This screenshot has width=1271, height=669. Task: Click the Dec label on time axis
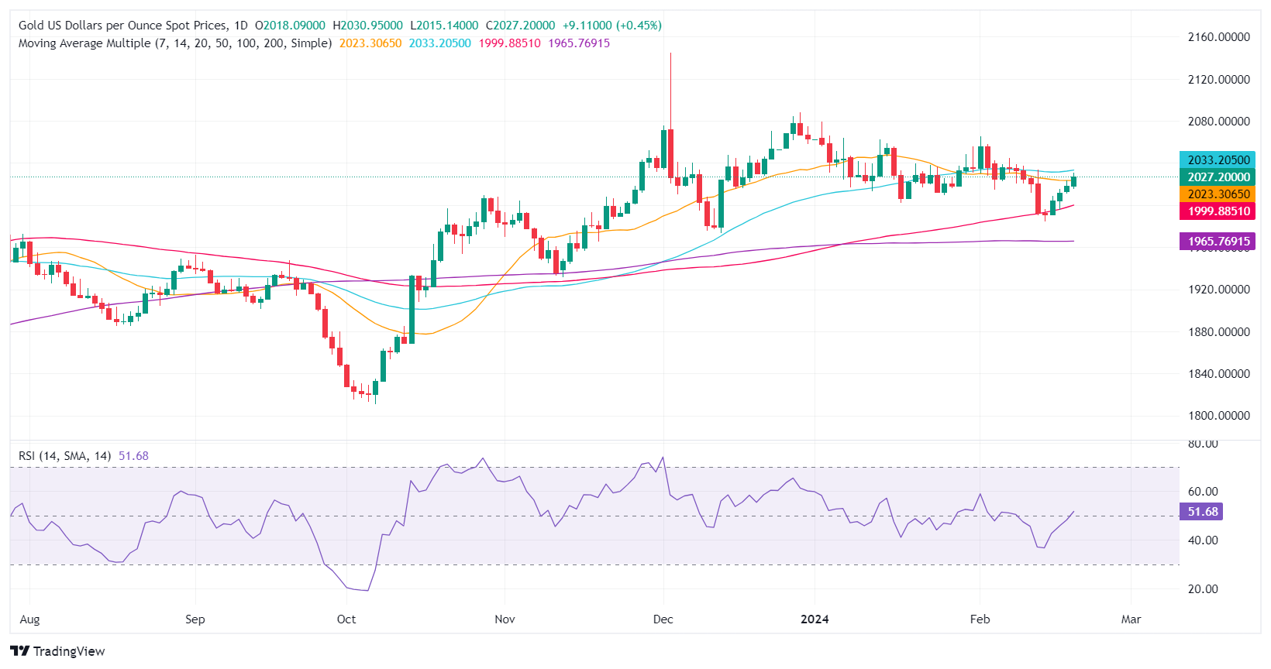pyautogui.click(x=663, y=619)
